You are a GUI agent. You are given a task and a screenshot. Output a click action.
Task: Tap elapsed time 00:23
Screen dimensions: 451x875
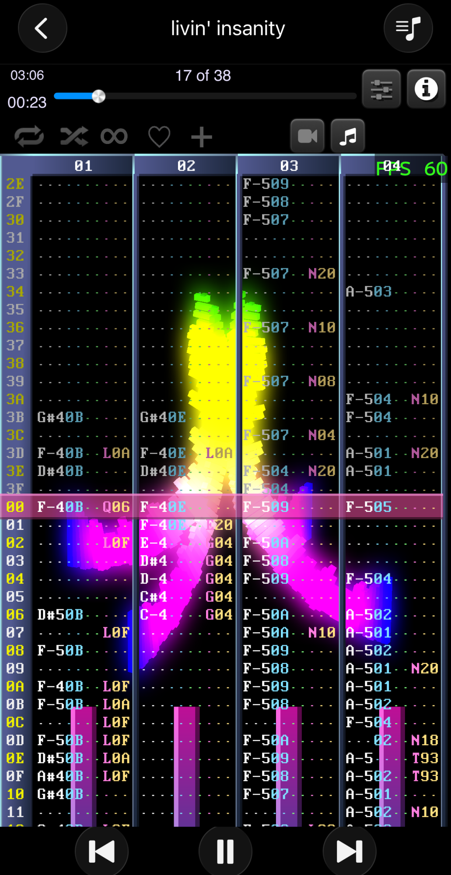click(x=27, y=102)
